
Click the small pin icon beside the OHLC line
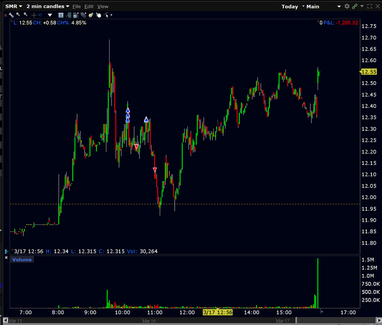[6, 251]
